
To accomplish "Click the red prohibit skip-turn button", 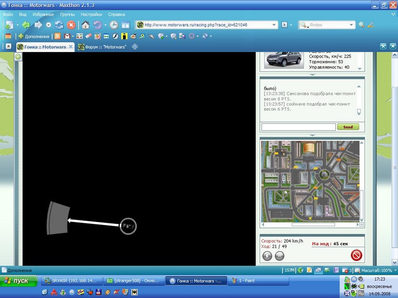I will [x=356, y=255].
